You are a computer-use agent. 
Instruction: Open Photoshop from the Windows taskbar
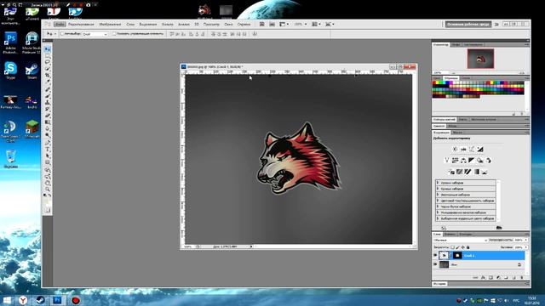(57, 300)
